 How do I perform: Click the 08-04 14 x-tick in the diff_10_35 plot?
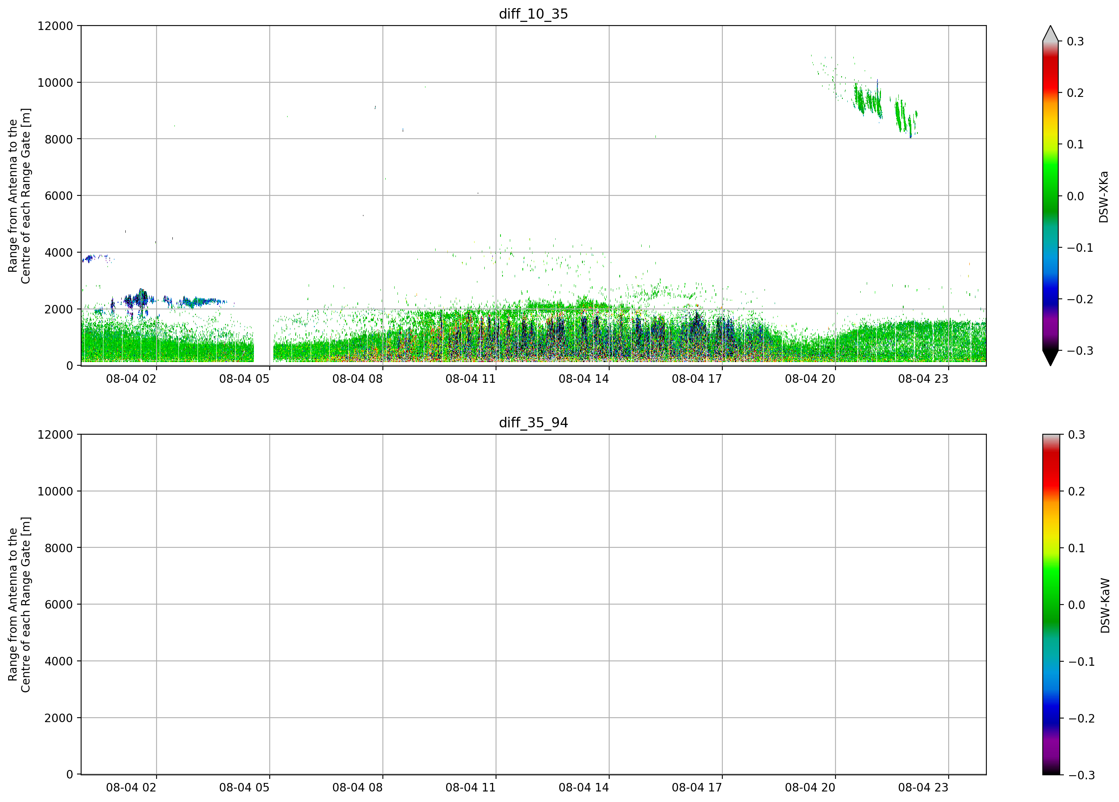point(584,379)
